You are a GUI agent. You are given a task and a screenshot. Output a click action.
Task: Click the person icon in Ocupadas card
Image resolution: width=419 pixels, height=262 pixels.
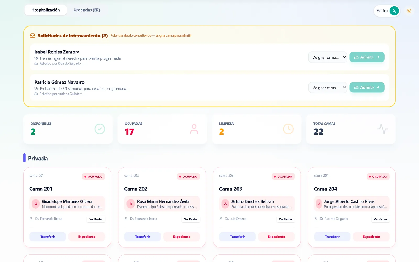(194, 129)
